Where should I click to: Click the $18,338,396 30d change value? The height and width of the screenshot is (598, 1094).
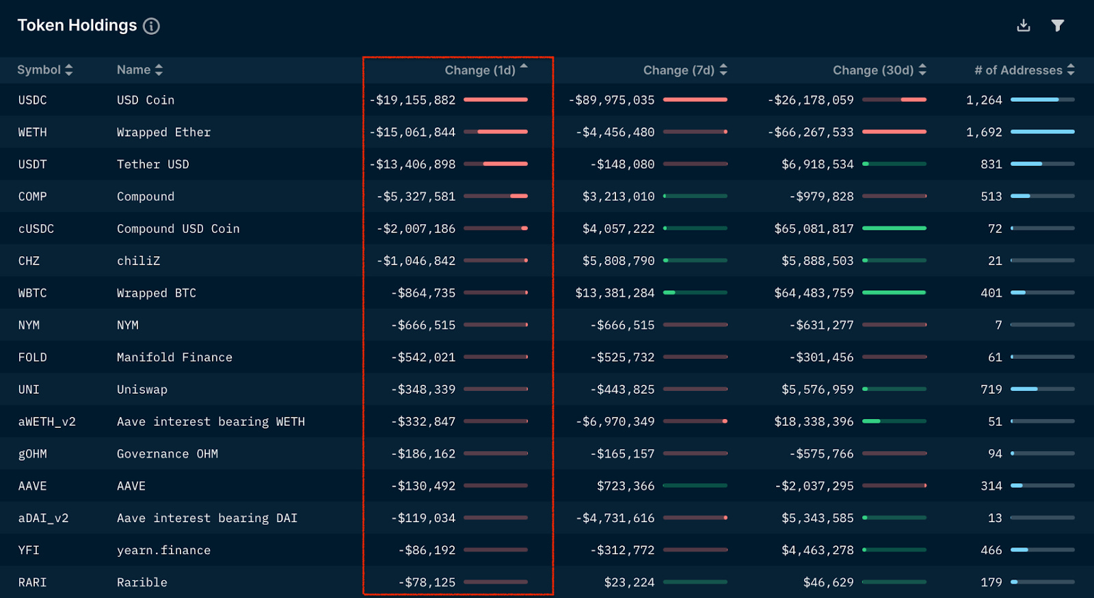814,422
